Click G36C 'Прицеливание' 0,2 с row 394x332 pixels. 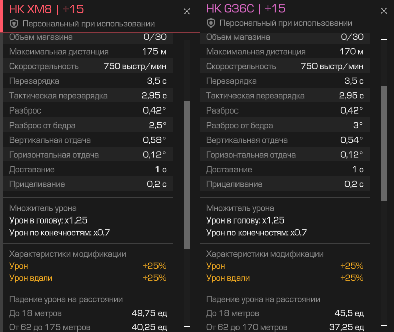pos(285,184)
